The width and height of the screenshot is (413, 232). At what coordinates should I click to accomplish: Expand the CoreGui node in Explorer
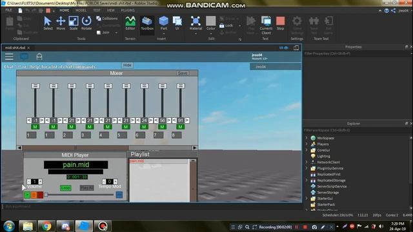tap(307, 150)
